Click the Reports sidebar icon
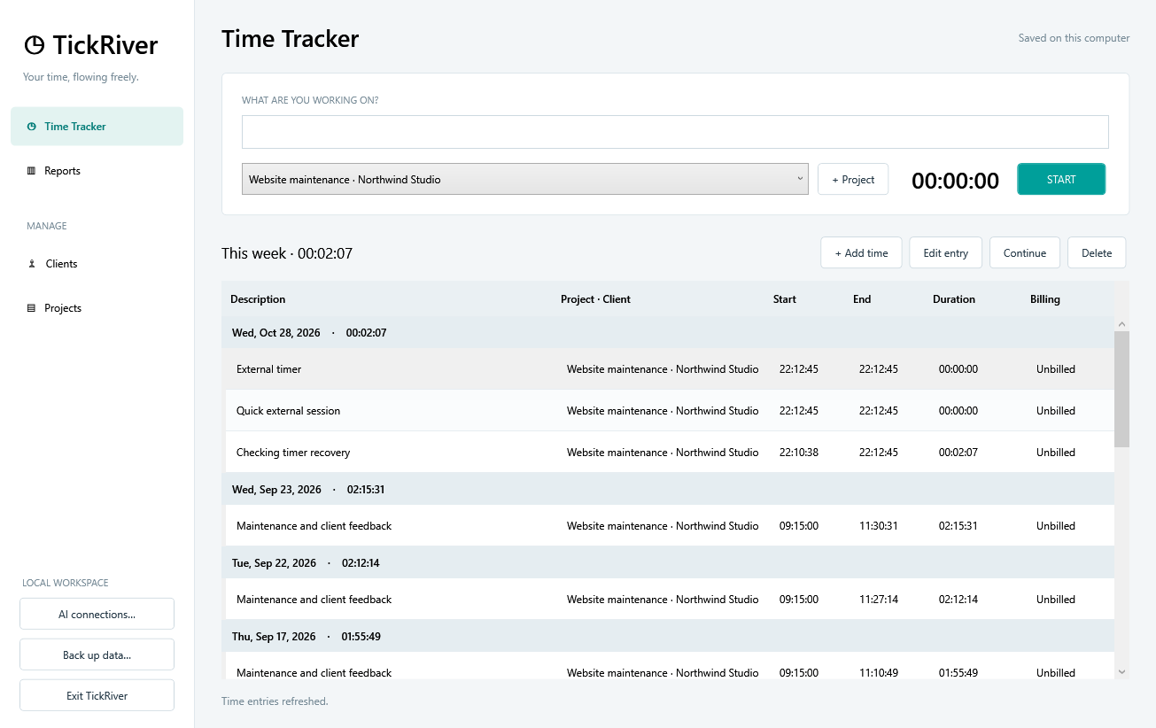Image resolution: width=1156 pixels, height=728 pixels. 32,171
